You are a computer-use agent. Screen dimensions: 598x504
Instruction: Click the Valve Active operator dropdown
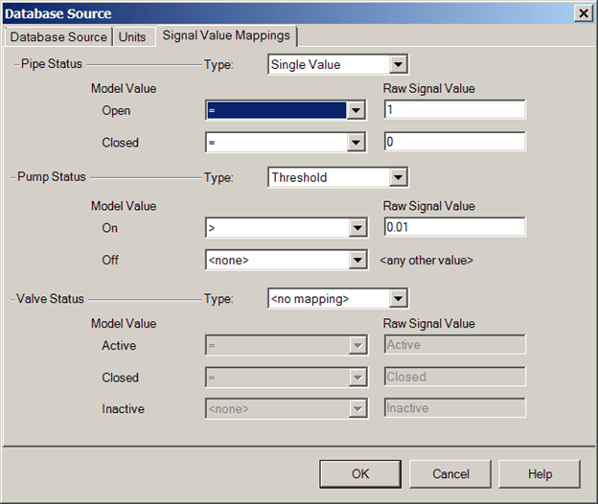pyautogui.click(x=287, y=345)
